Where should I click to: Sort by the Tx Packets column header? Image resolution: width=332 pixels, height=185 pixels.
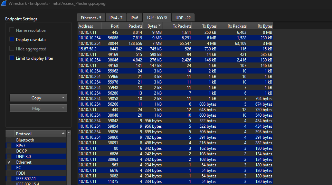[182, 26]
